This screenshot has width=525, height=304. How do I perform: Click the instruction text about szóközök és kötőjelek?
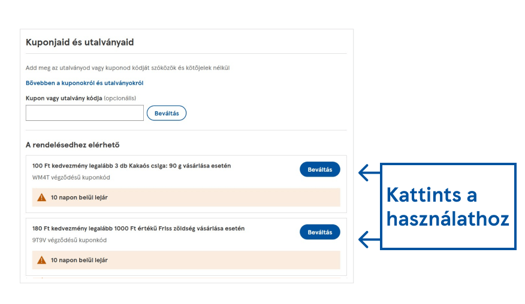[128, 68]
